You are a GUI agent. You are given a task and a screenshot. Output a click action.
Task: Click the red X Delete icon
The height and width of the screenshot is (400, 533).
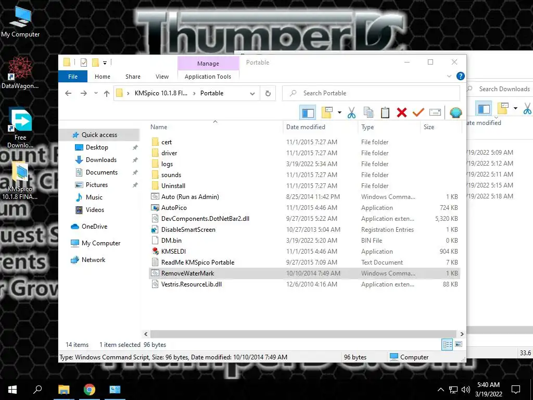click(x=401, y=113)
